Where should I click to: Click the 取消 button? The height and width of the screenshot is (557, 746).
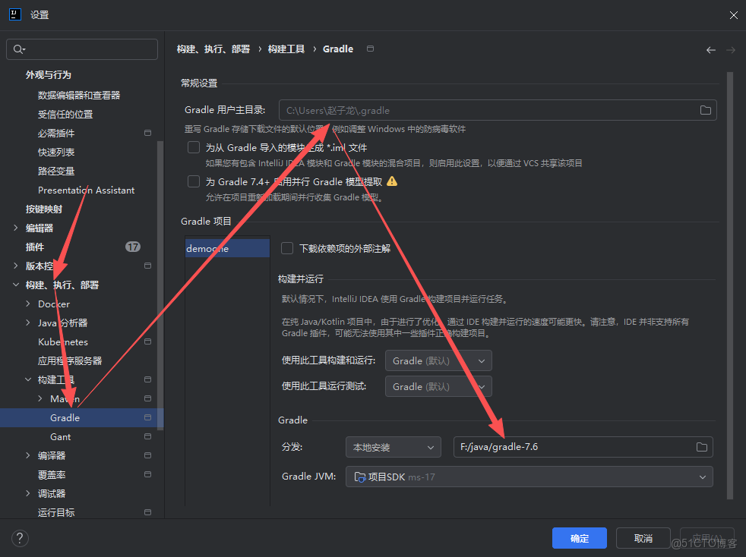tap(643, 537)
